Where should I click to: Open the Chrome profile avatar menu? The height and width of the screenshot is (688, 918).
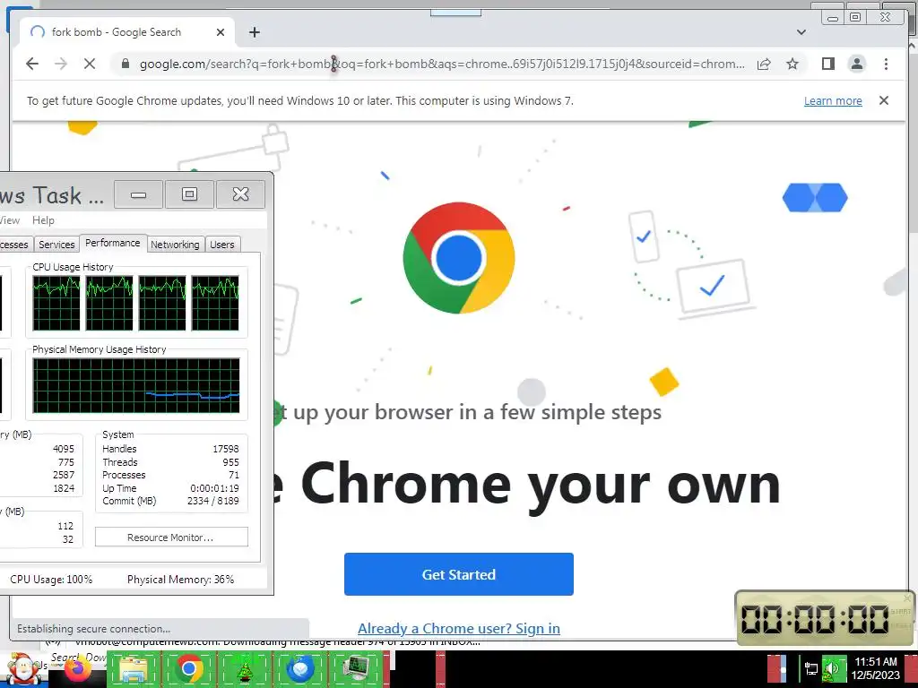[856, 64]
